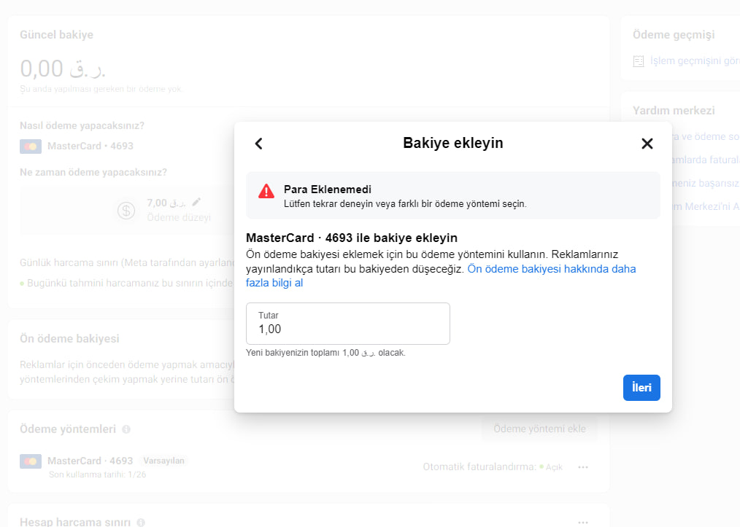Click the red warning triangle icon
This screenshot has height=527, width=740.
click(x=266, y=191)
